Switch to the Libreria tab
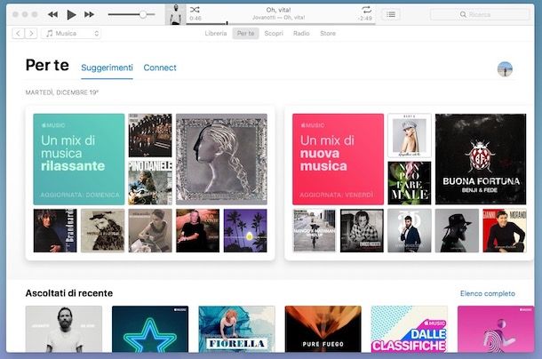This screenshot has width=542, height=359. click(216, 33)
